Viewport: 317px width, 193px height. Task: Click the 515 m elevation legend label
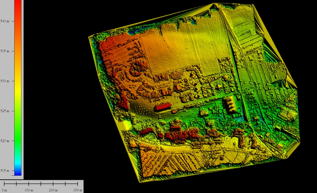(5, 171)
